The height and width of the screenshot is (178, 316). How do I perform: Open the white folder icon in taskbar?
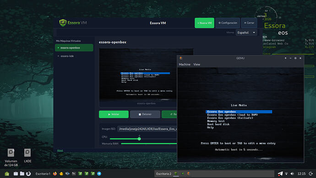[x=22, y=173]
